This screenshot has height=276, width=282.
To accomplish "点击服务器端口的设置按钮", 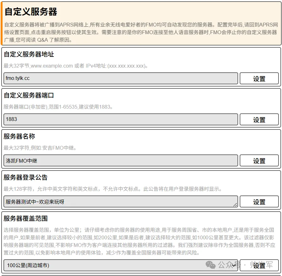I will tap(259, 119).
